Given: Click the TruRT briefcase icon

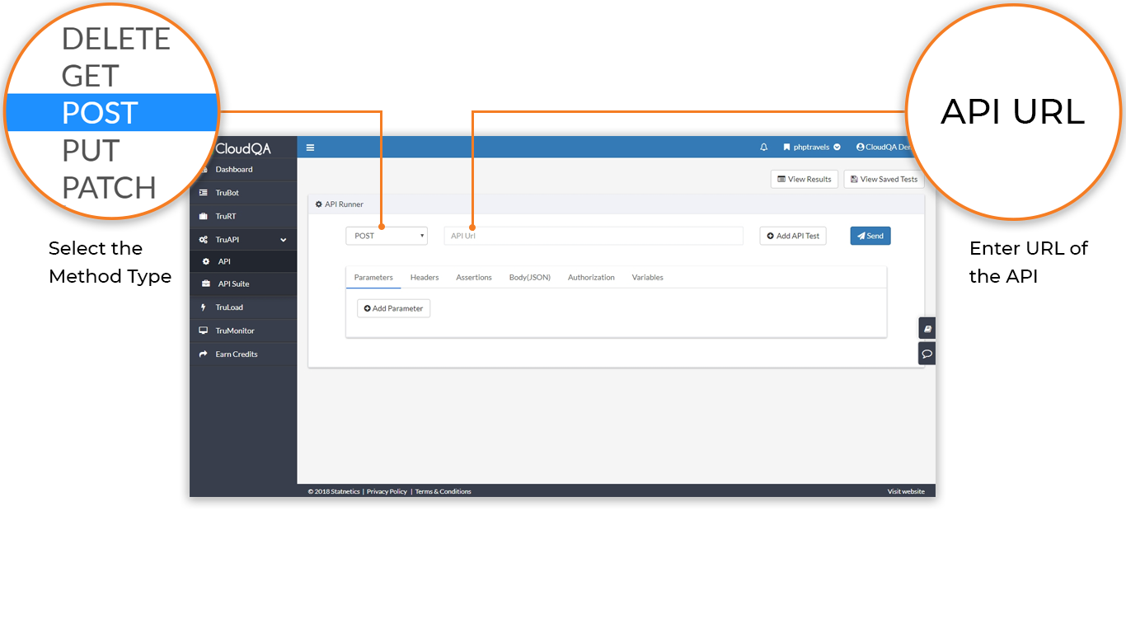Looking at the screenshot, I should tap(203, 216).
